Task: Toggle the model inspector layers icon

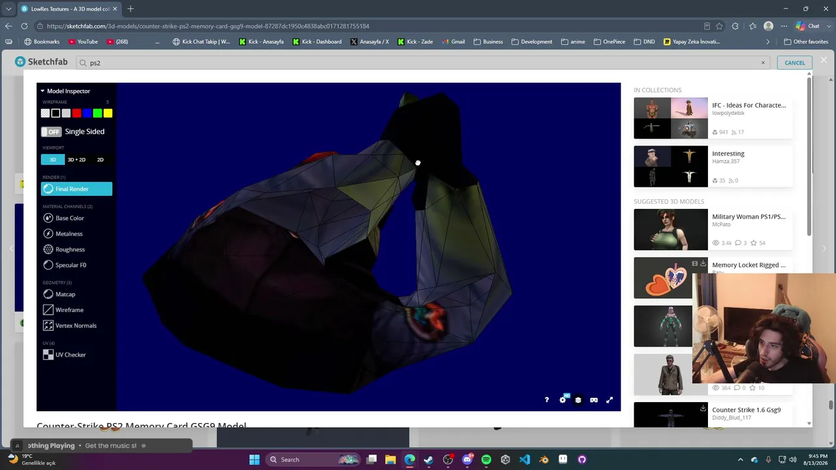Action: pos(578,400)
